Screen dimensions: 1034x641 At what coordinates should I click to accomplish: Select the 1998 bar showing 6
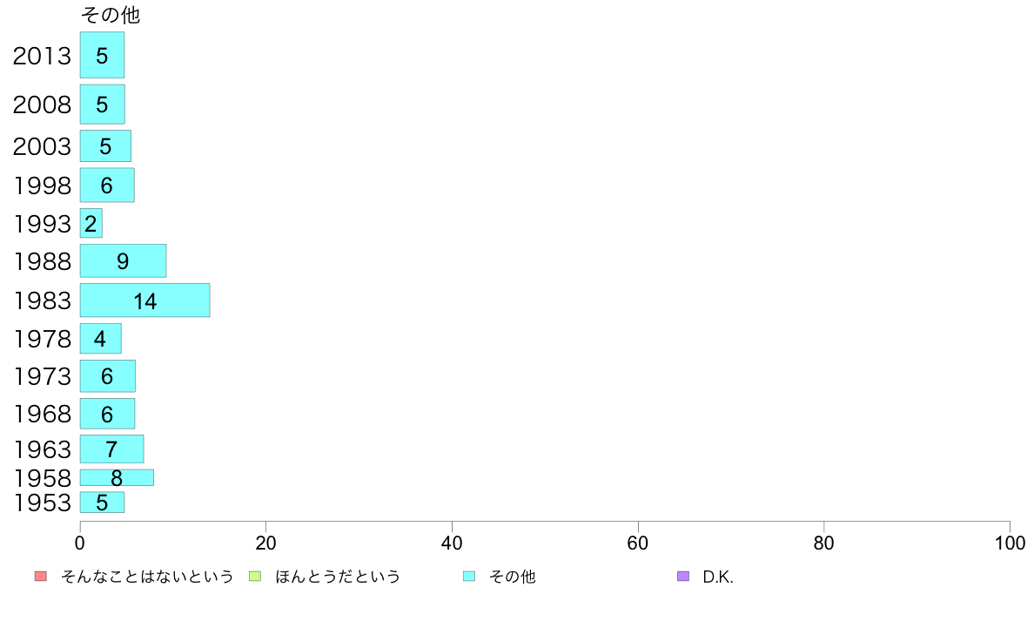[107, 185]
